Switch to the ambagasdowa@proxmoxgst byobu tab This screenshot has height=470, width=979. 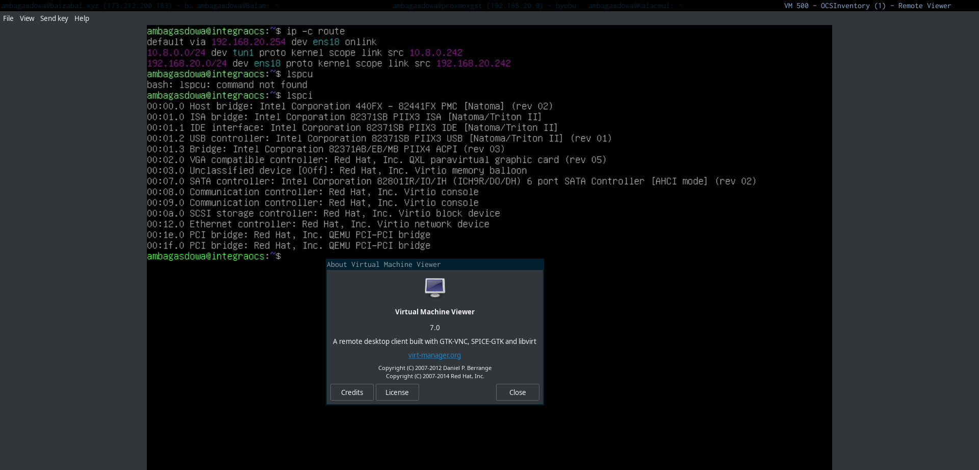click(484, 6)
